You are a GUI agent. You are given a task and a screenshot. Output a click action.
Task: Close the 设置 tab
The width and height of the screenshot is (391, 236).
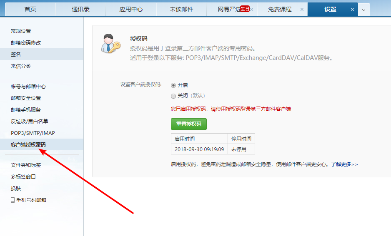coord(352,9)
